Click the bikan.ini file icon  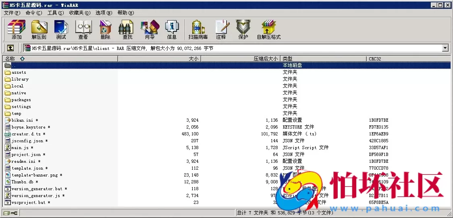click(x=8, y=120)
